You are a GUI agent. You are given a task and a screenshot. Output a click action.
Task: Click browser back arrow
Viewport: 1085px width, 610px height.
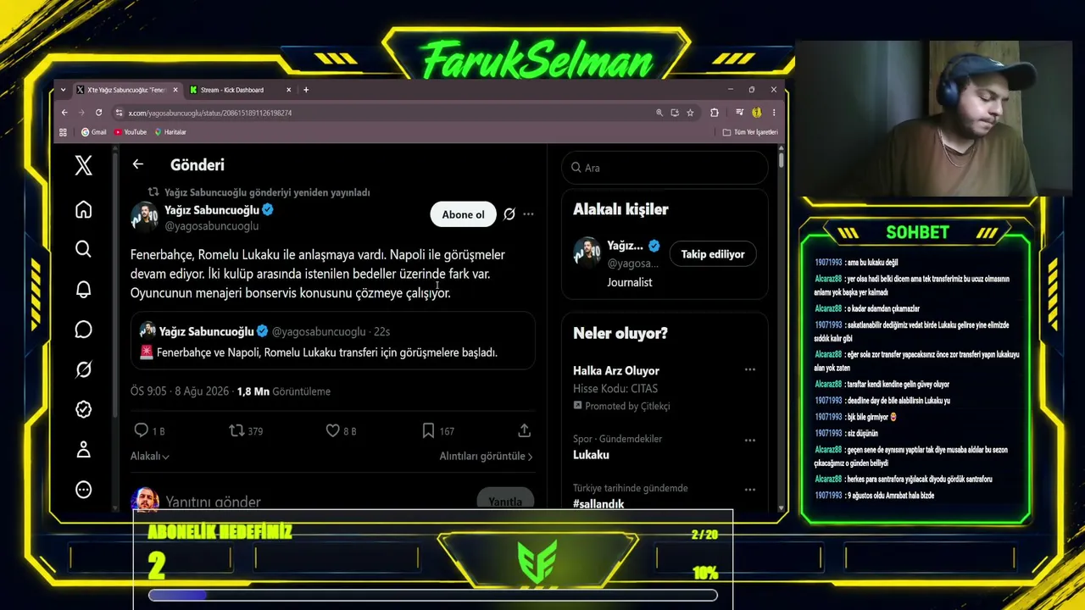[64, 113]
